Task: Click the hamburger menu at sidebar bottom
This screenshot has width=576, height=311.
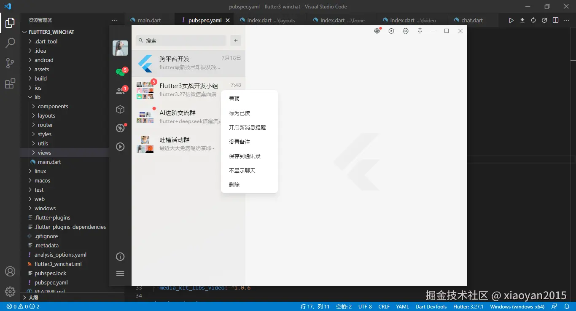Action: [120, 273]
